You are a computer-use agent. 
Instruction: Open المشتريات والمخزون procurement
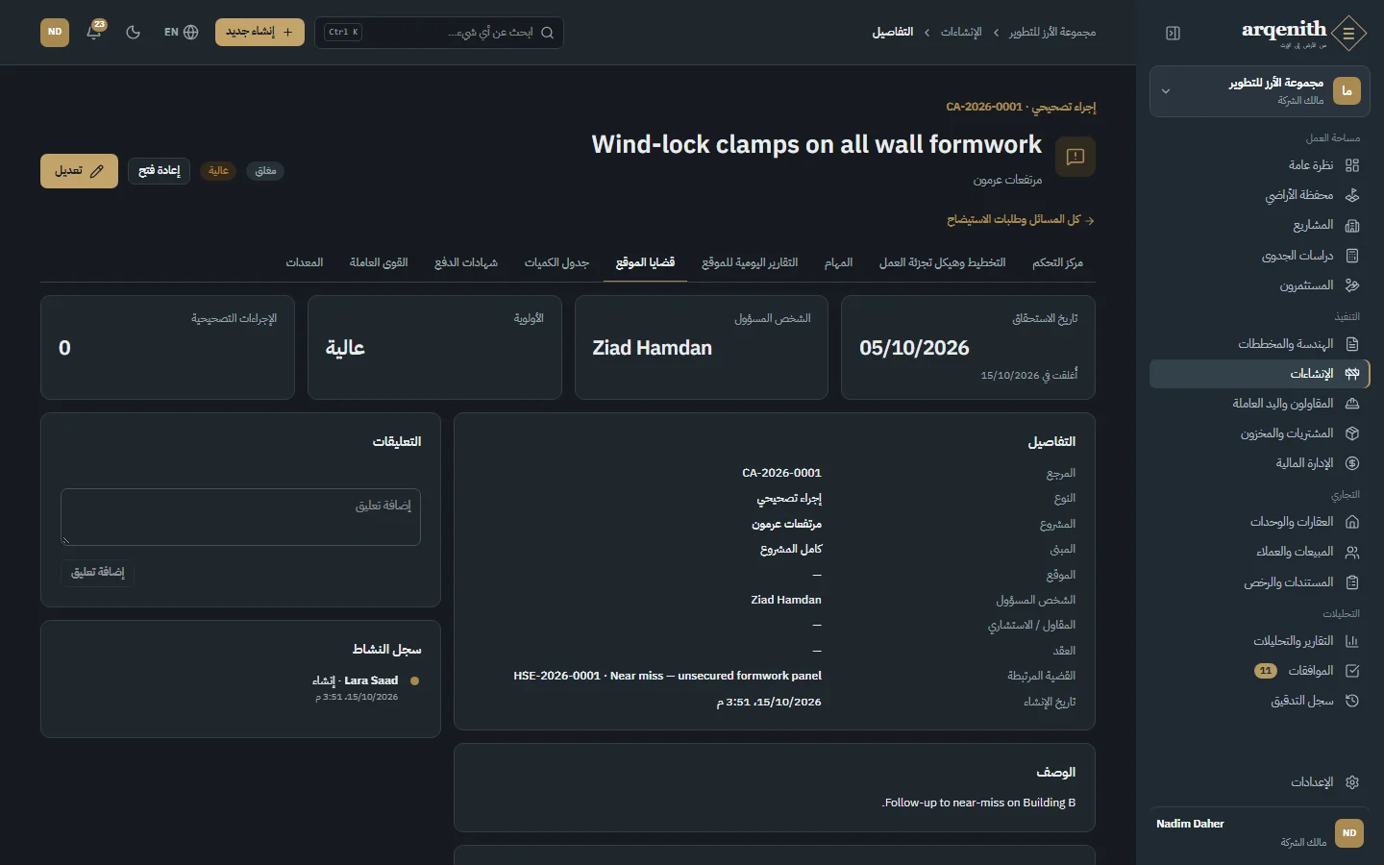coord(1258,433)
